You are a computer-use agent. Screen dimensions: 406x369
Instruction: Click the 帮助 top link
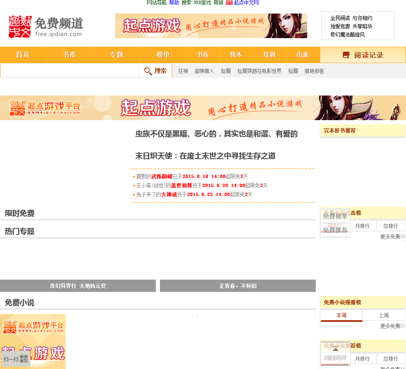pos(174,2)
